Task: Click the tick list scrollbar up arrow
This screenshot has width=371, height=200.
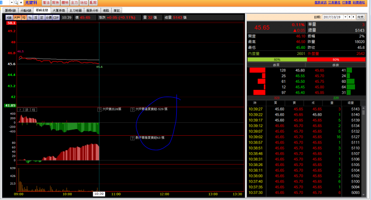Action: tap(364, 108)
